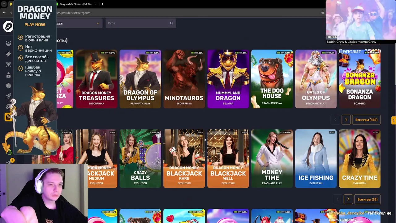
Task: Open the jester mask sidebar icon
Action: click(x=8, y=43)
